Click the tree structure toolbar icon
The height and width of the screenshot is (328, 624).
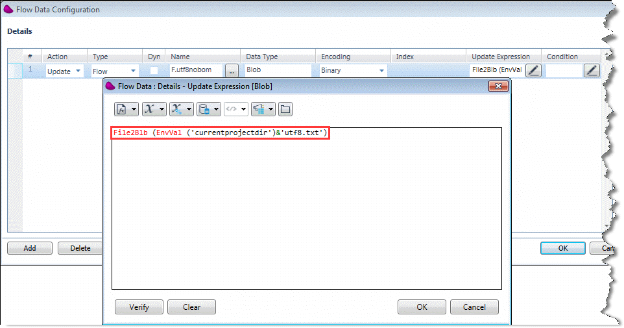(259, 109)
